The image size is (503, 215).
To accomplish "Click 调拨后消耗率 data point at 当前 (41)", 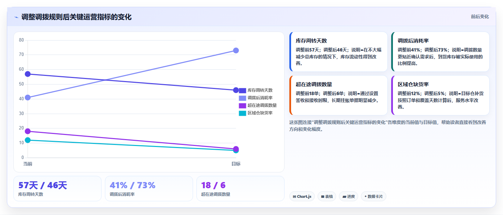I will click(28, 98).
